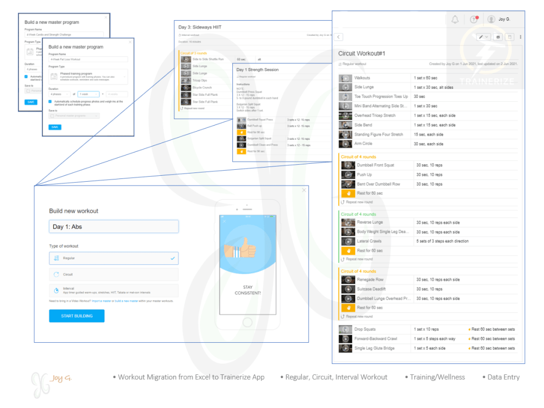Close the front Build a new master program dialog
Image resolution: width=544 pixels, height=408 pixels.
(130, 42)
